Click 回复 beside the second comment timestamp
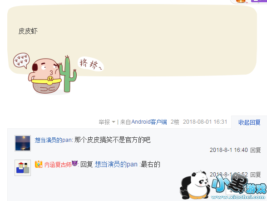Viewport: 267px width, 201px height. (x=256, y=175)
